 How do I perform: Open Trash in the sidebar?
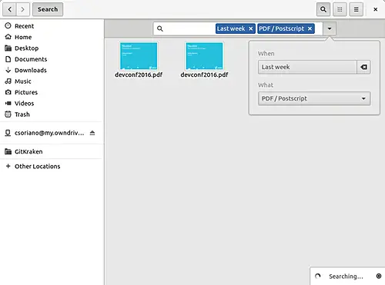[52, 114]
